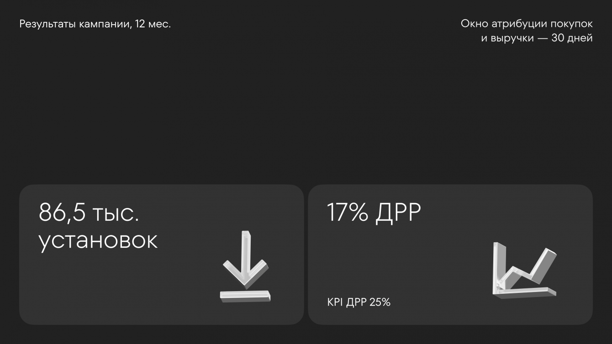
Task: Click the "Окно атрибуции покупок" line
Action: tap(527, 24)
